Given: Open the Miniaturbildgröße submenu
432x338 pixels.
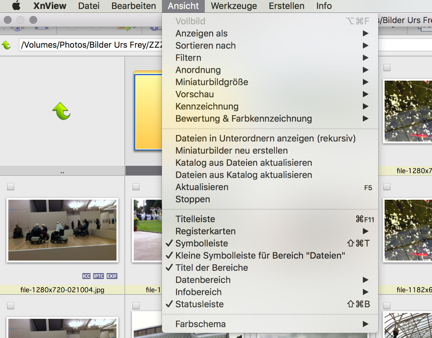Looking at the screenshot, I should [x=270, y=82].
